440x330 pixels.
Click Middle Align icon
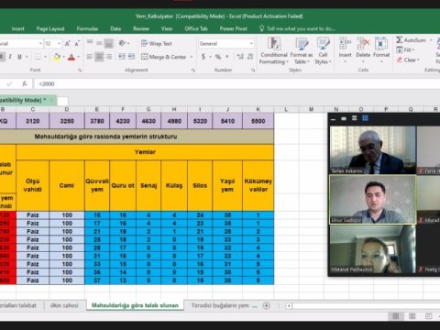(99, 43)
